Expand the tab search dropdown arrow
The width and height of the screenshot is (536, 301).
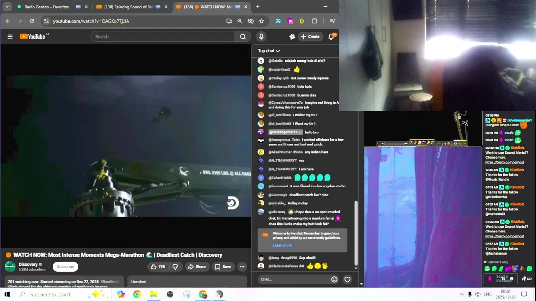click(x=7, y=7)
